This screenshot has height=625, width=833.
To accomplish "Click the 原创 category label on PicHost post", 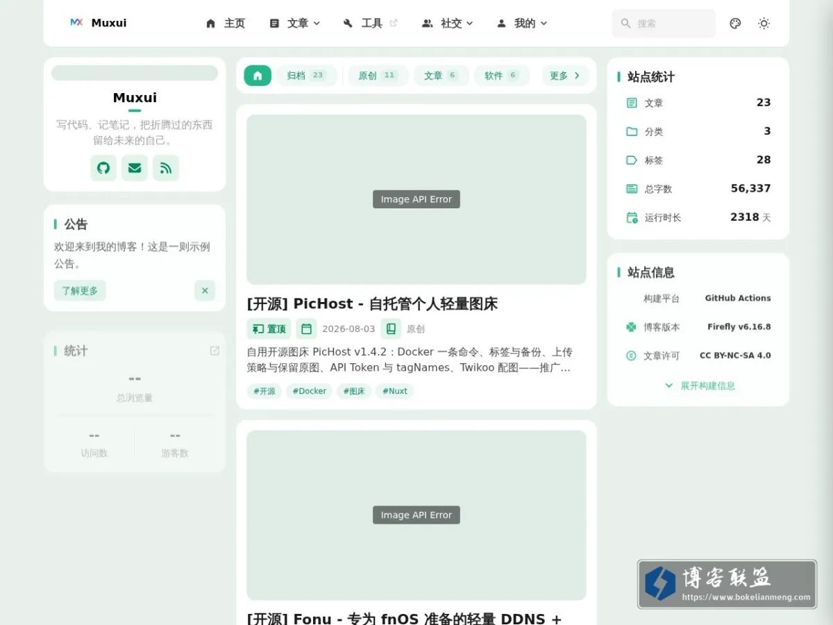I will pos(416,329).
